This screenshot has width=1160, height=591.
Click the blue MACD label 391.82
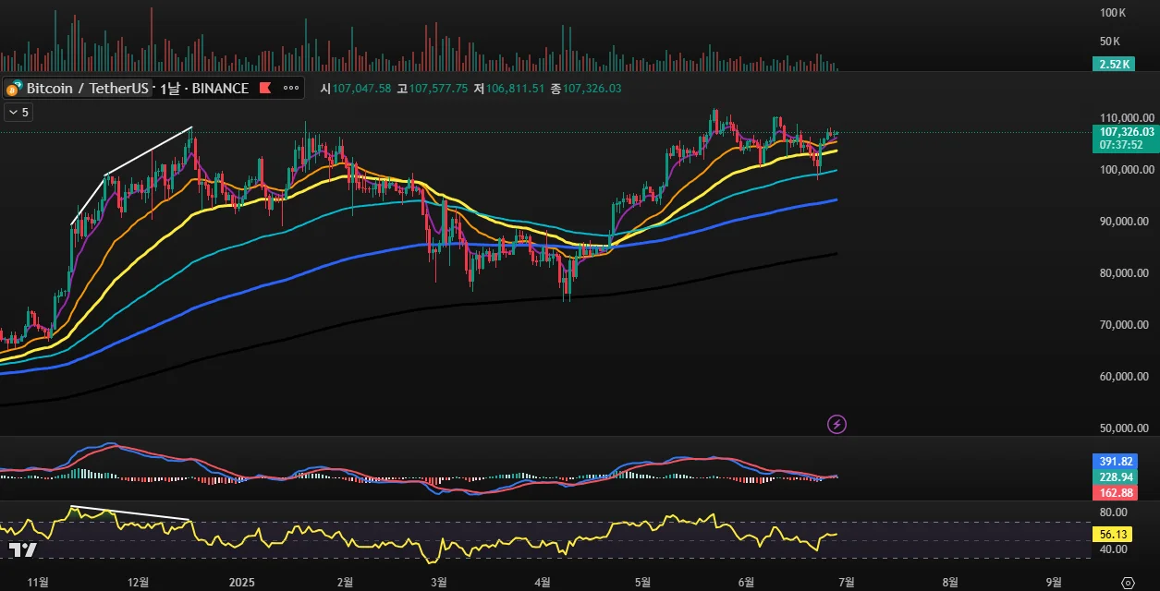click(x=1114, y=461)
